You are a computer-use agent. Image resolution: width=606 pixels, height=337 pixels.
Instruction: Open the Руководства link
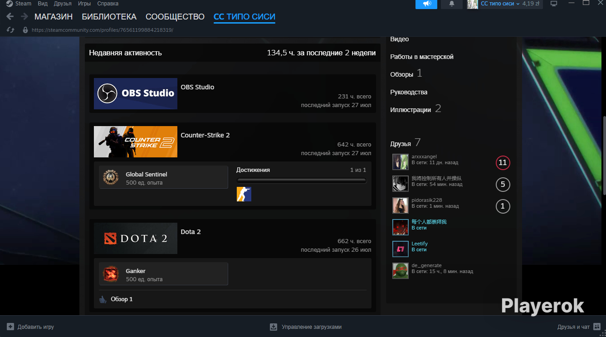click(409, 92)
